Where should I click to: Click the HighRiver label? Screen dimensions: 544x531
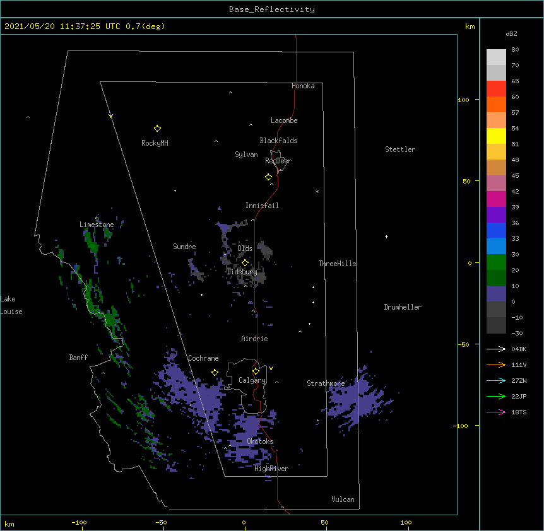pos(271,469)
